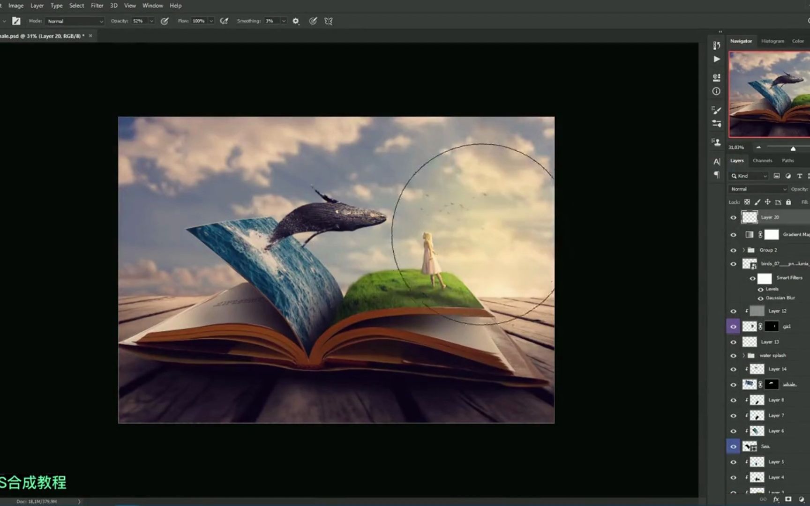
Task: Open the Filter menu
Action: coord(97,6)
